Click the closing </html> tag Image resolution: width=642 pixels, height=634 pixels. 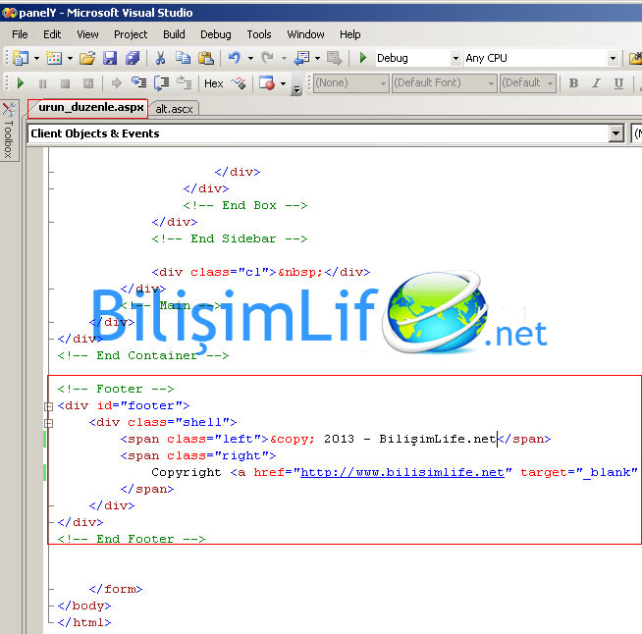[x=84, y=622]
